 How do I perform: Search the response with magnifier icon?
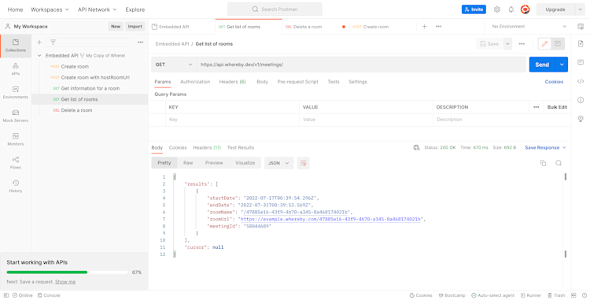[559, 163]
